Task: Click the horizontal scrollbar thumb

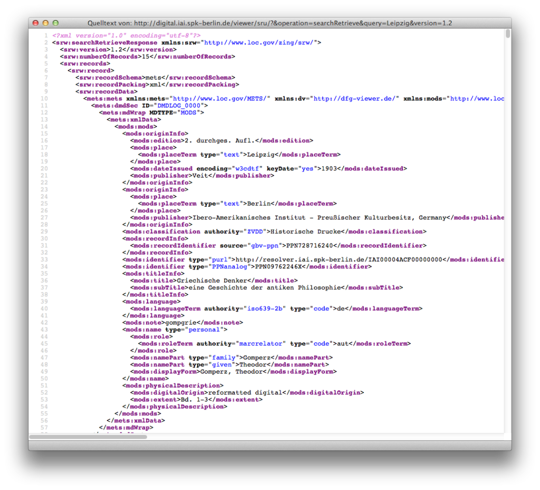Action: (x=88, y=437)
